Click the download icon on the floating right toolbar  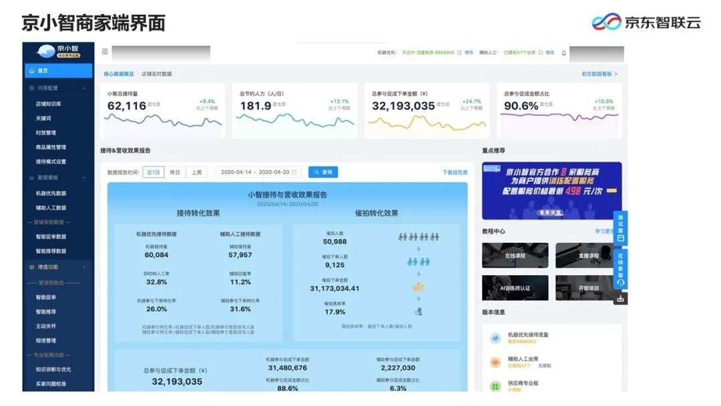pos(620,299)
